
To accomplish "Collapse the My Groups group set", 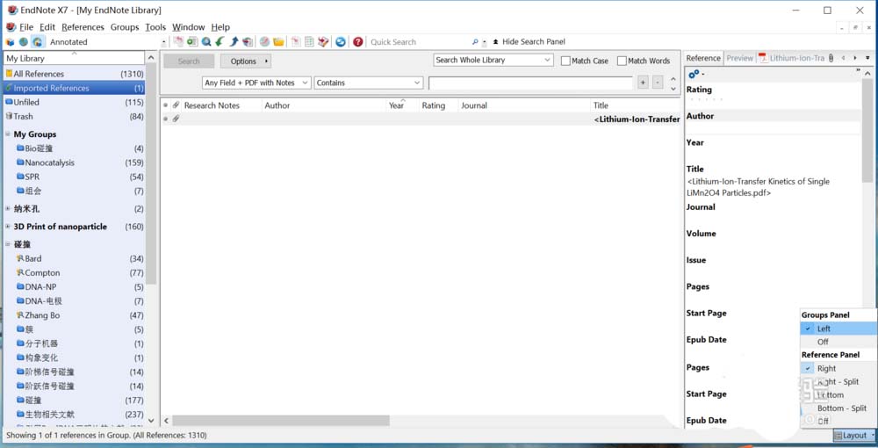I will coord(8,134).
